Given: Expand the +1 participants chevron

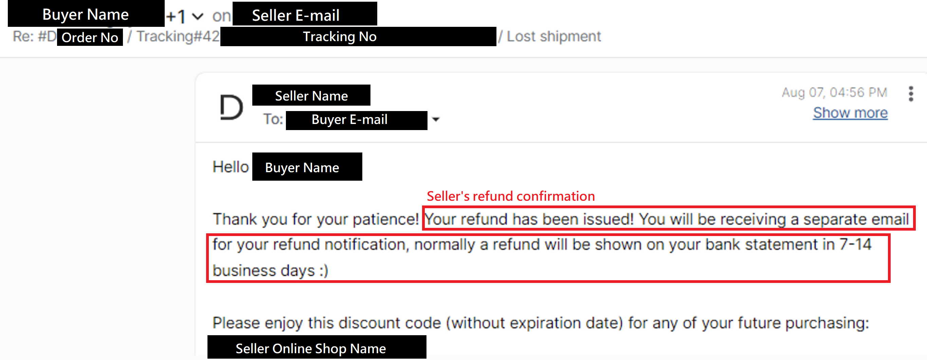Looking at the screenshot, I should (x=198, y=16).
